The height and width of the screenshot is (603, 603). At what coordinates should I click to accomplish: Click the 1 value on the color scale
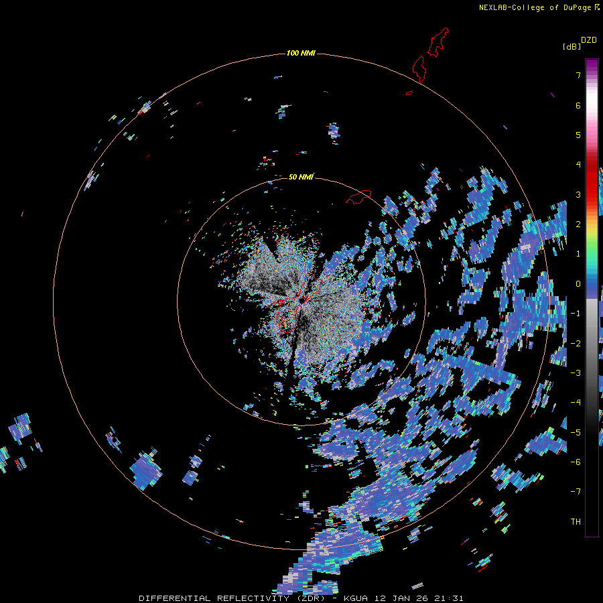(x=578, y=254)
